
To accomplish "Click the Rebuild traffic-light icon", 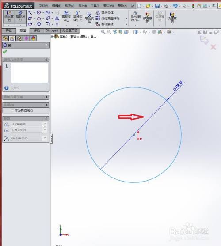I will pos(193,6).
